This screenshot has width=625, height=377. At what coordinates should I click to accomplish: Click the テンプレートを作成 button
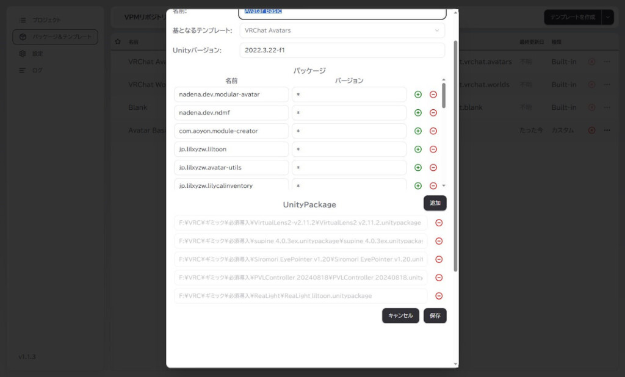click(x=573, y=17)
